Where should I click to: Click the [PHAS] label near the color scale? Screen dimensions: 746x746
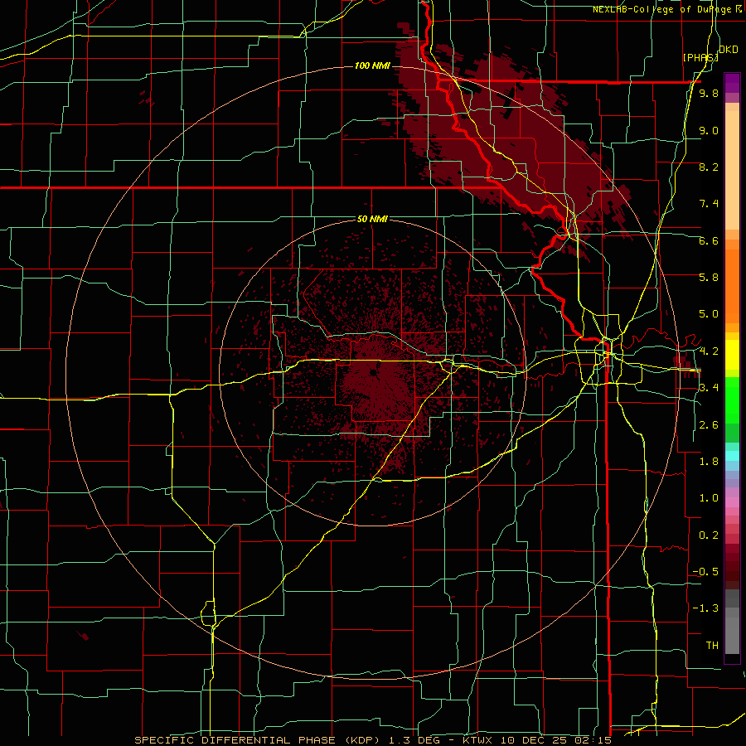700,57
